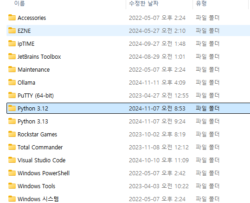This screenshot has width=250, height=203.
Task: Click date 2023-04-03 오전 10:22
Action: click(159, 186)
